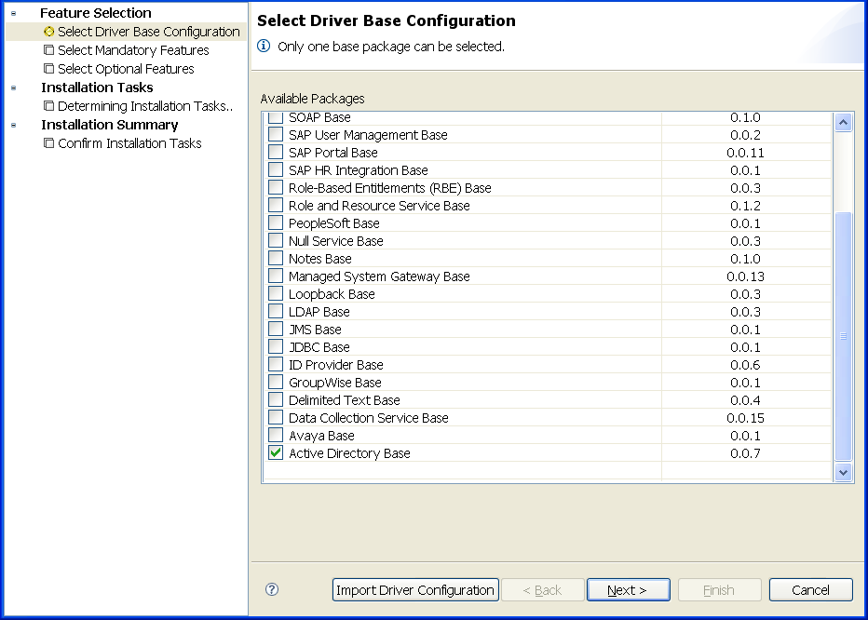Screen dimensions: 868x620
Task: Click the package list scrollbar thumb
Action: click(x=843, y=336)
